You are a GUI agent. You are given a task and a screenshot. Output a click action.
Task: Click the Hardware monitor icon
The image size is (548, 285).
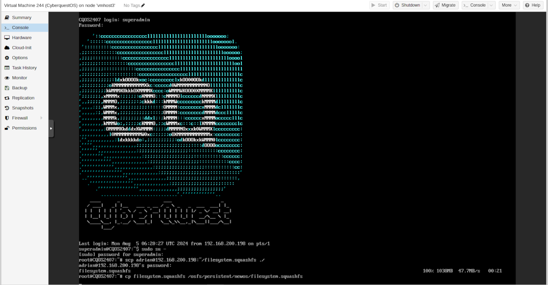tap(7, 38)
